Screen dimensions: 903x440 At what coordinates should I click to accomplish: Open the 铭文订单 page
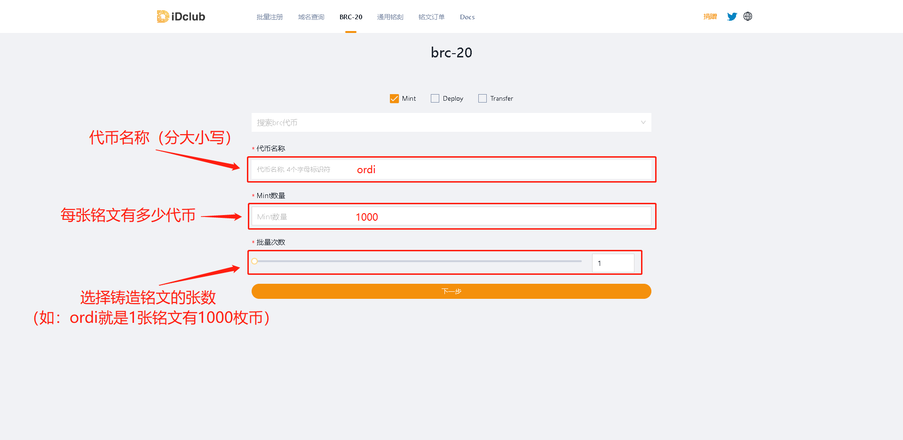(x=431, y=17)
